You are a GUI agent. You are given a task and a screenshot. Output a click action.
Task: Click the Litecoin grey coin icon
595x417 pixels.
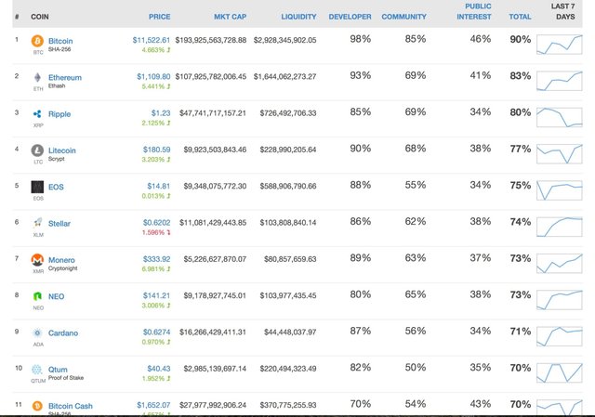pos(37,150)
